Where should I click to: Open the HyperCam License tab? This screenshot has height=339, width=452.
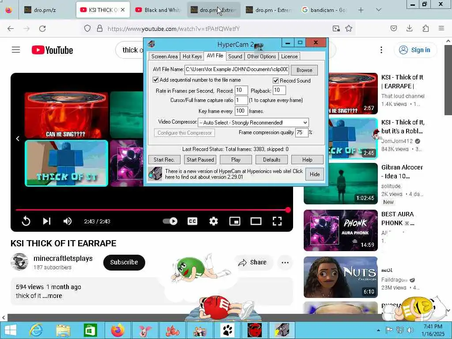coord(289,56)
